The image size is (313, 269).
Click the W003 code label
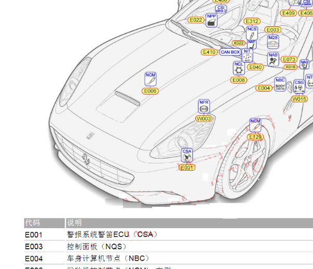[x=204, y=119]
